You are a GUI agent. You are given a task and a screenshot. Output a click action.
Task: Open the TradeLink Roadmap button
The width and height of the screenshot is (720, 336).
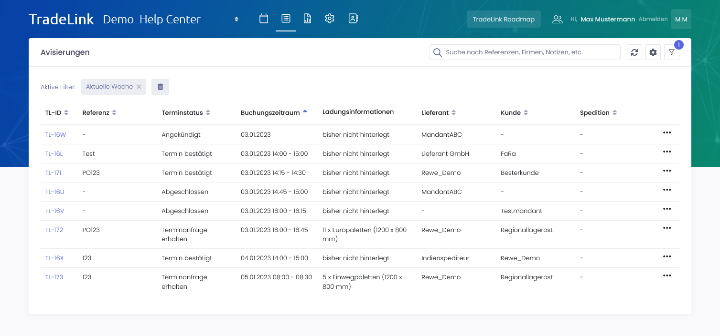pyautogui.click(x=504, y=20)
